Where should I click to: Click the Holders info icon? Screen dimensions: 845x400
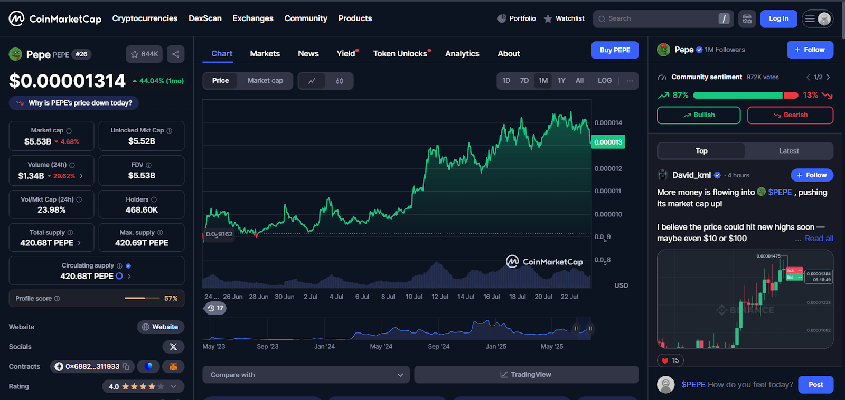click(154, 199)
